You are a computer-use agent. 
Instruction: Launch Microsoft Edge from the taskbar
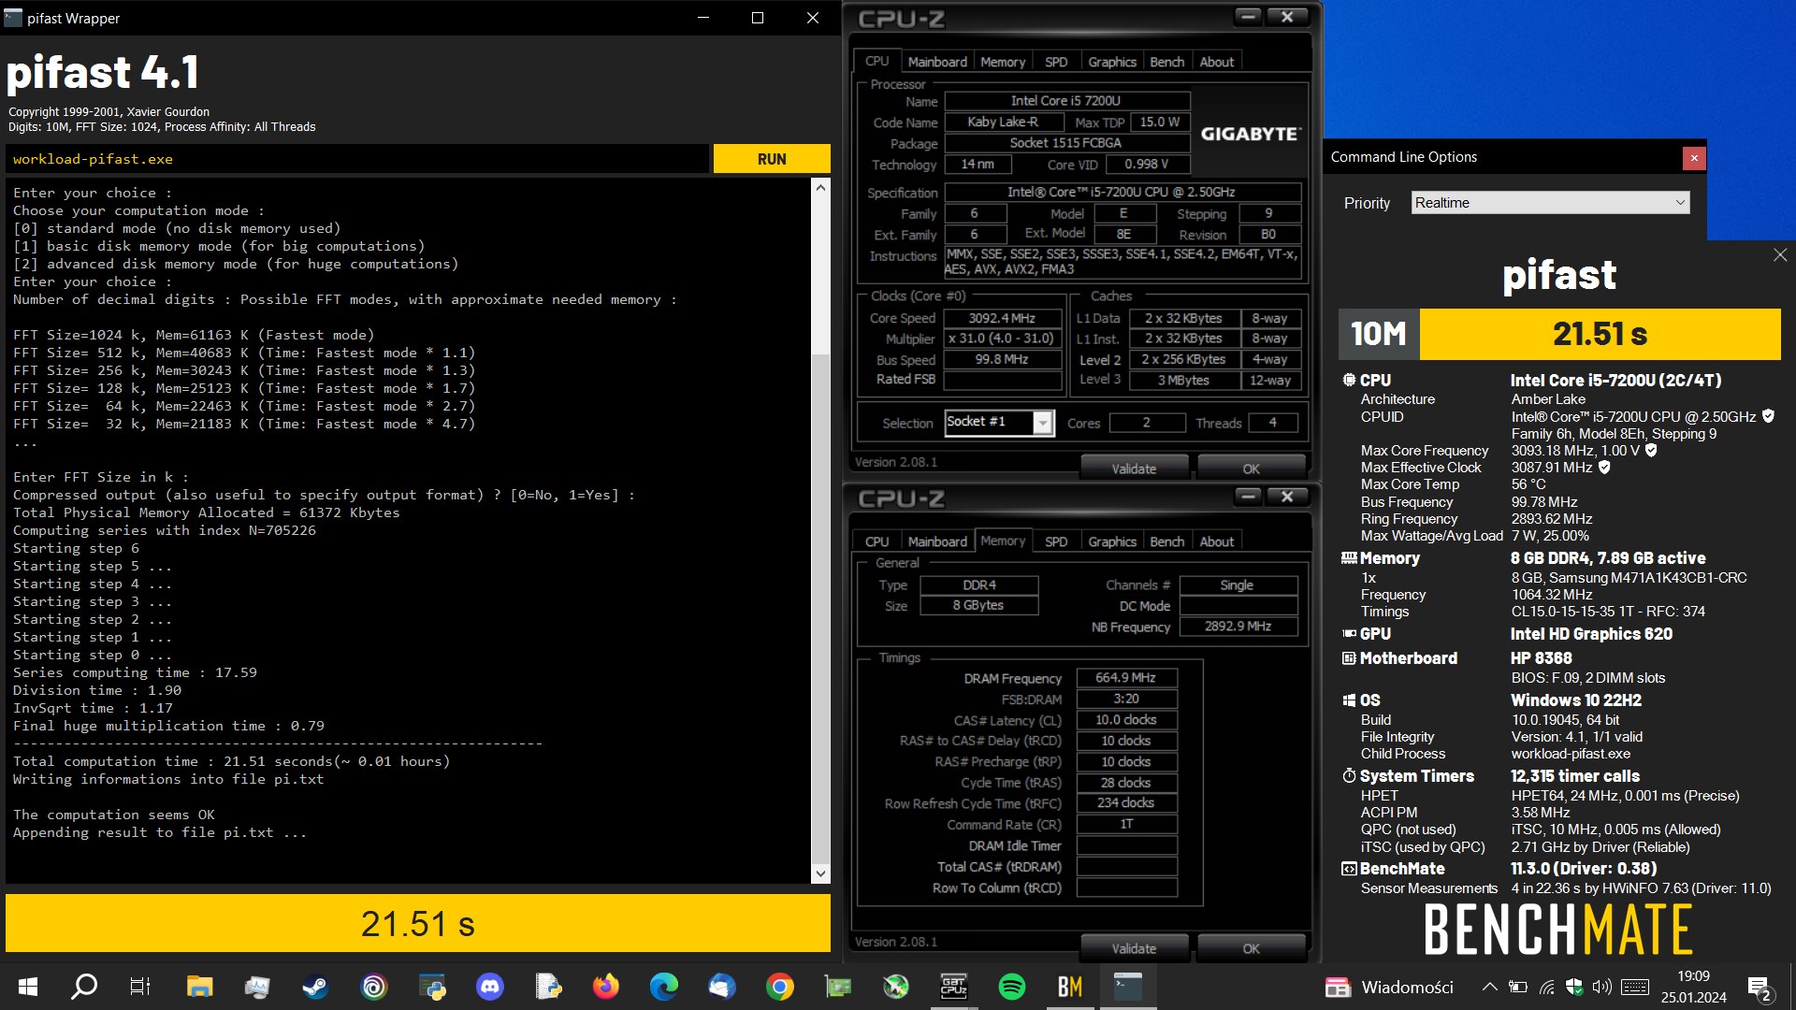(664, 987)
